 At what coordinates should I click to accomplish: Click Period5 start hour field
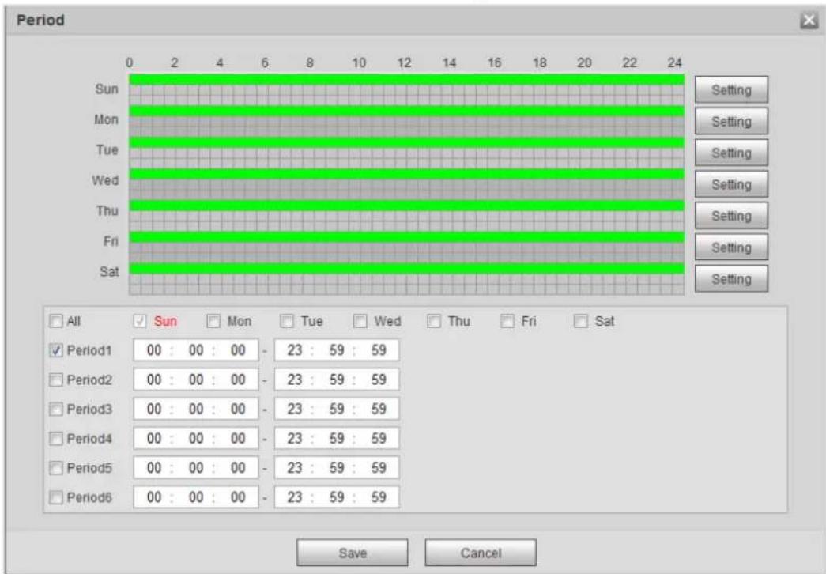tap(154, 468)
